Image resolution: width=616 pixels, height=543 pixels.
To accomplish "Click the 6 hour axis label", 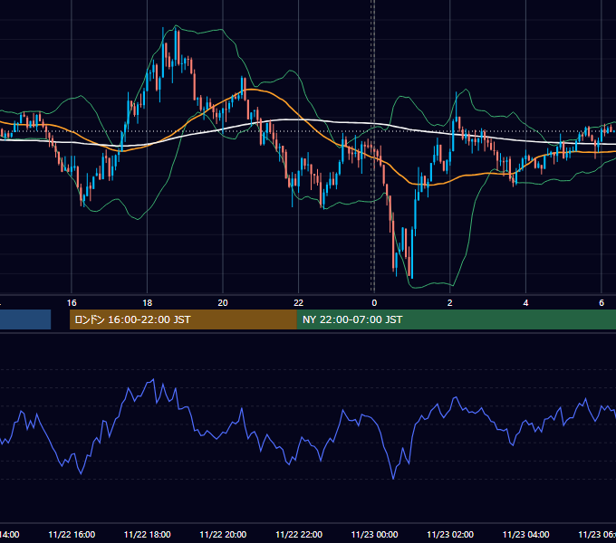I will [602, 303].
